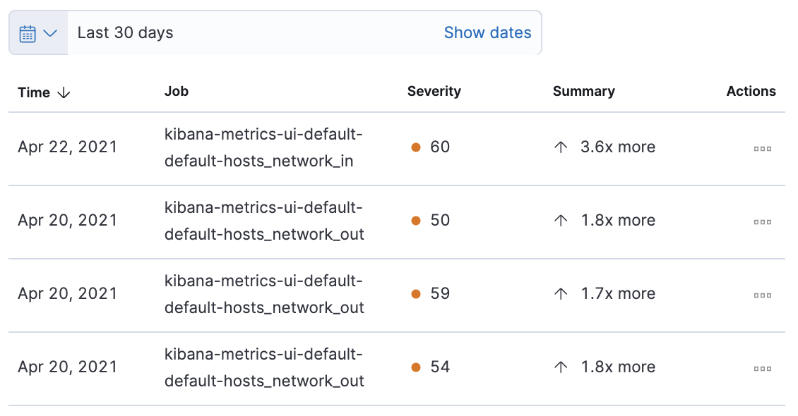The image size is (798, 416).
Task: Click the orange severity dot beside 60
Action: click(416, 147)
